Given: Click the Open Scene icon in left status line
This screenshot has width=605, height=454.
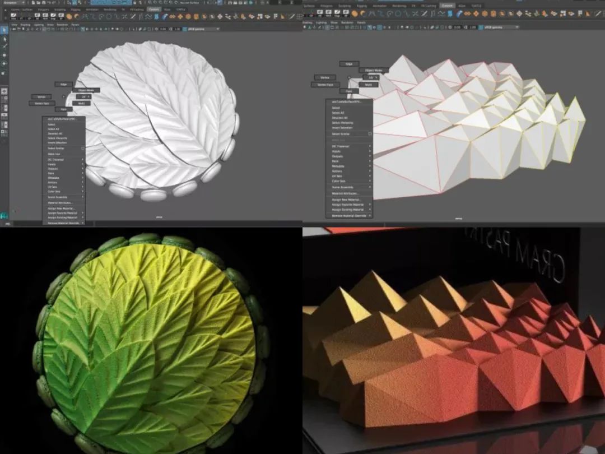Looking at the screenshot, I should [39, 3].
